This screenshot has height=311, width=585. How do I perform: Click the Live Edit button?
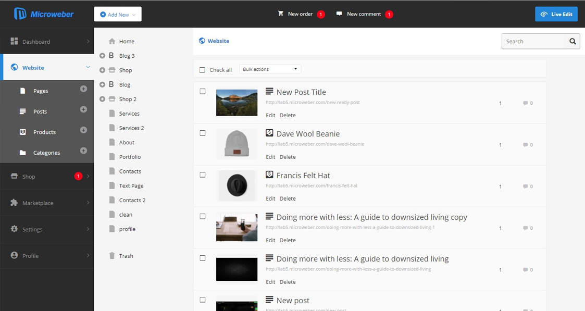pos(556,14)
